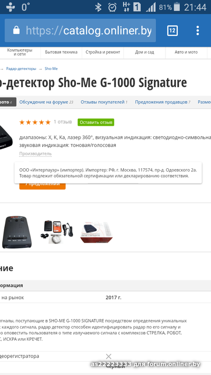The image size is (211, 375).
Task: Tap the alarm clock status icon
Action: pyautogui.click(x=112, y=7)
